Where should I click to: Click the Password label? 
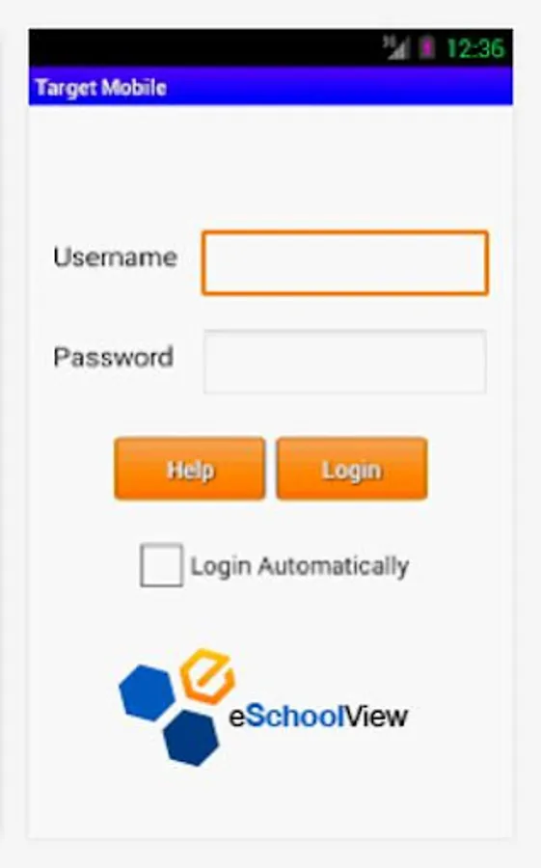pos(114,357)
